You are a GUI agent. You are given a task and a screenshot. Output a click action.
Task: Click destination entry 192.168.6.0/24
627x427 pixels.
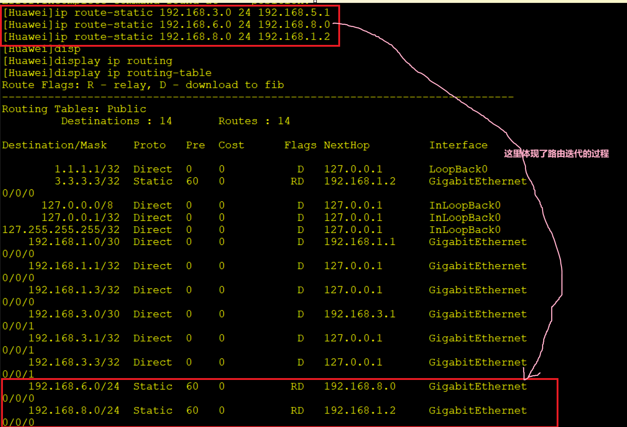74,386
